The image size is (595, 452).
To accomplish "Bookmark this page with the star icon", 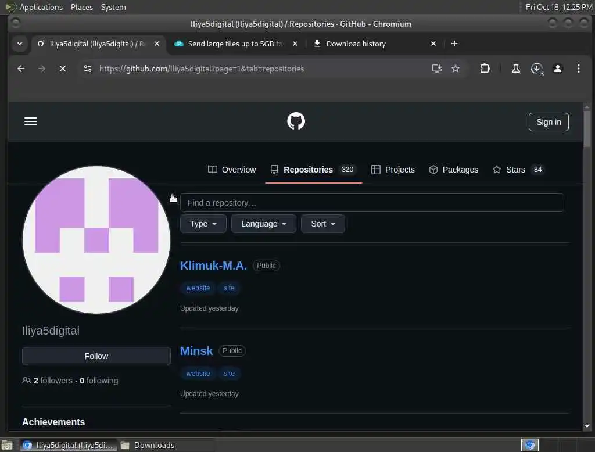I will 456,69.
